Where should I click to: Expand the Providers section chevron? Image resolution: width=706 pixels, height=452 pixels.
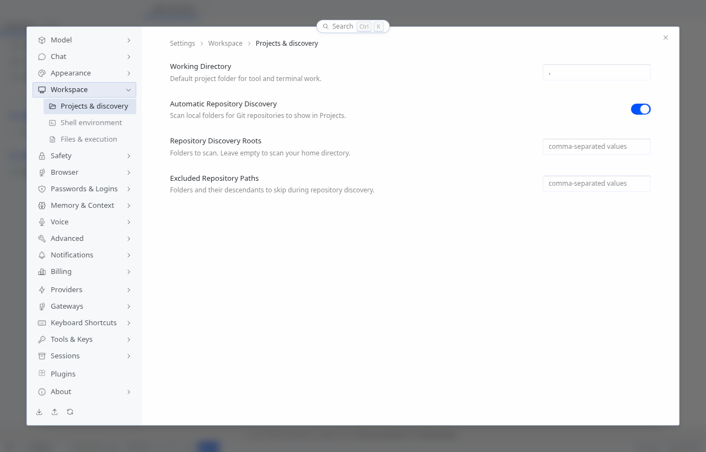129,290
